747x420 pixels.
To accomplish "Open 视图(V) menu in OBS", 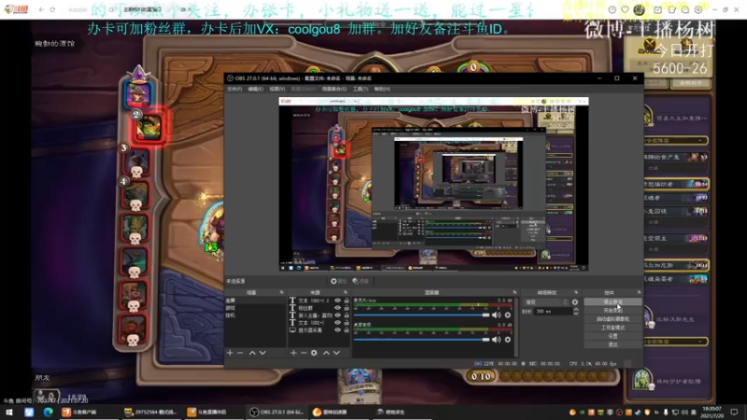I will (277, 89).
